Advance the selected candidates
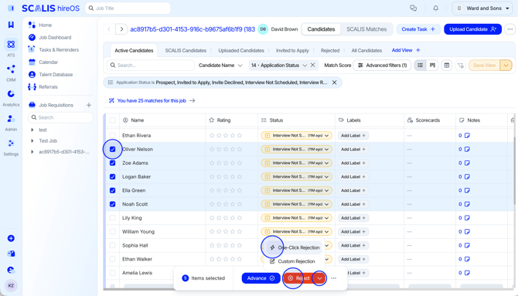 point(261,278)
